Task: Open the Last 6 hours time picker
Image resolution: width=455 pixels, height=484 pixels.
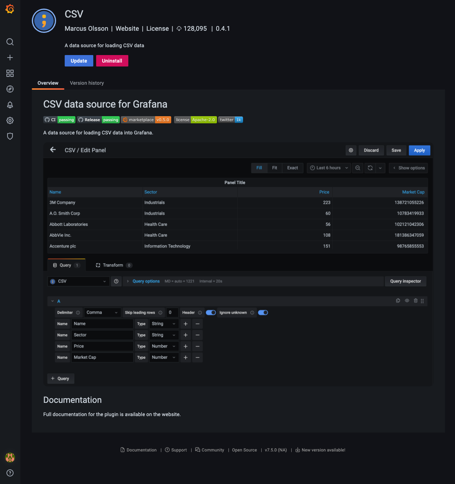Action: coord(328,168)
